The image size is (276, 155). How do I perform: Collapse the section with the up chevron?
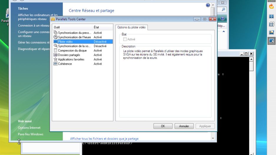tap(224, 31)
